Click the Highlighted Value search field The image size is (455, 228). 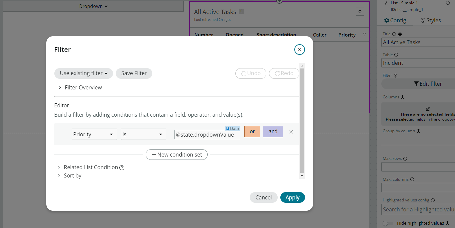coord(418,209)
